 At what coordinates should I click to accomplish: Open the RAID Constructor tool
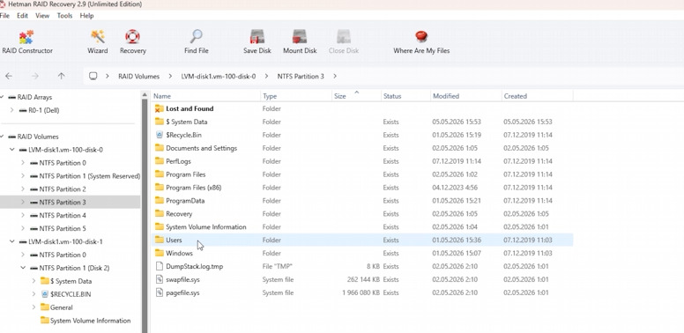coord(27,42)
